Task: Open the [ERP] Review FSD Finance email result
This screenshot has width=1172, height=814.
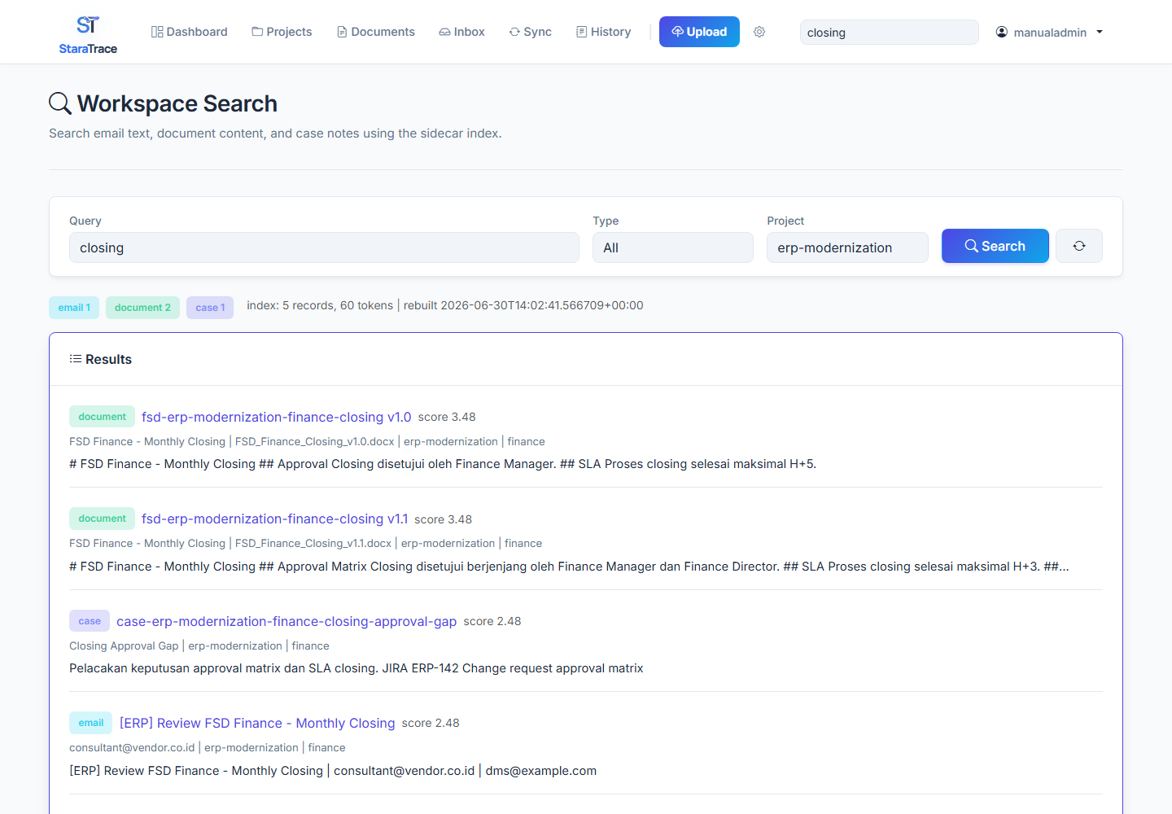Action: click(x=257, y=723)
